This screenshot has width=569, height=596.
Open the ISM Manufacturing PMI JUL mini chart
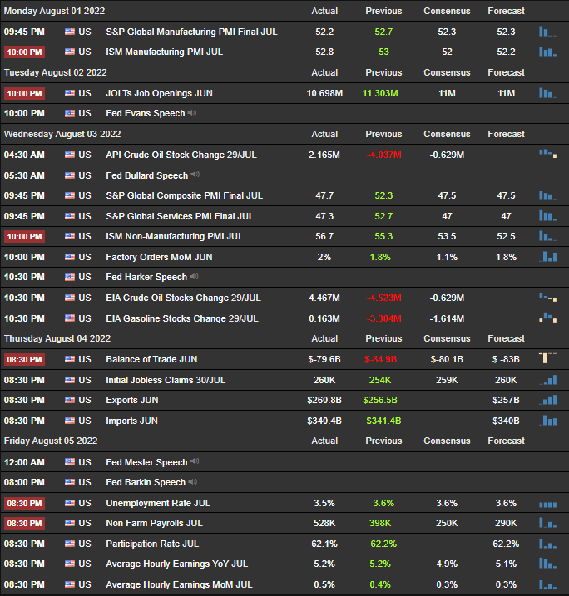click(547, 52)
